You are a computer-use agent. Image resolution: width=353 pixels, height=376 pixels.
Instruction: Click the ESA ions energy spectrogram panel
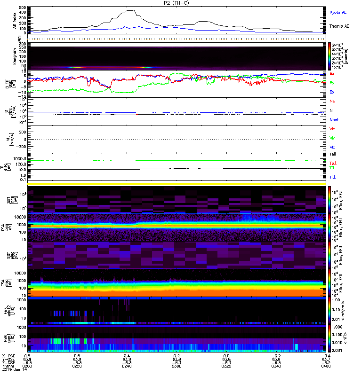click(x=176, y=227)
